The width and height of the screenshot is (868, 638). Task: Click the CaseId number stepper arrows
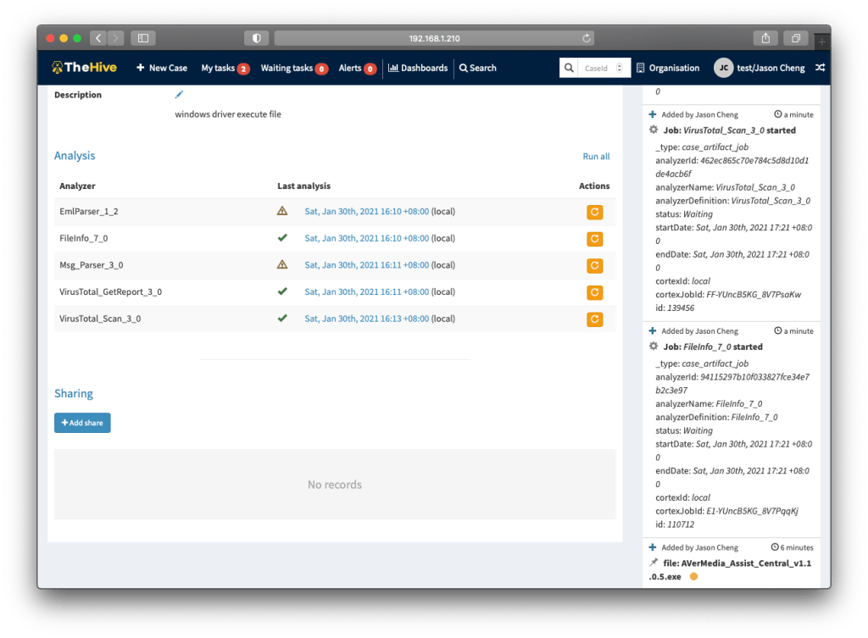620,68
